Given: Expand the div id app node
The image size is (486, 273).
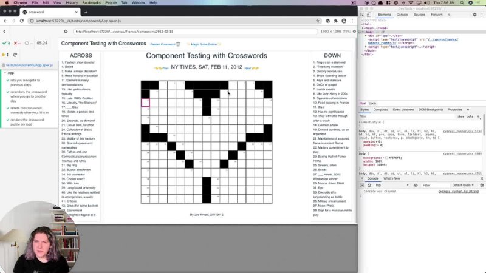Looking at the screenshot, I should (x=366, y=36).
